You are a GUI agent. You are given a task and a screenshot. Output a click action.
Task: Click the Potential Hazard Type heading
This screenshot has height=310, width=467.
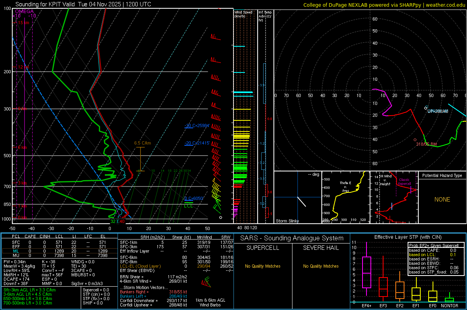pos(442,175)
